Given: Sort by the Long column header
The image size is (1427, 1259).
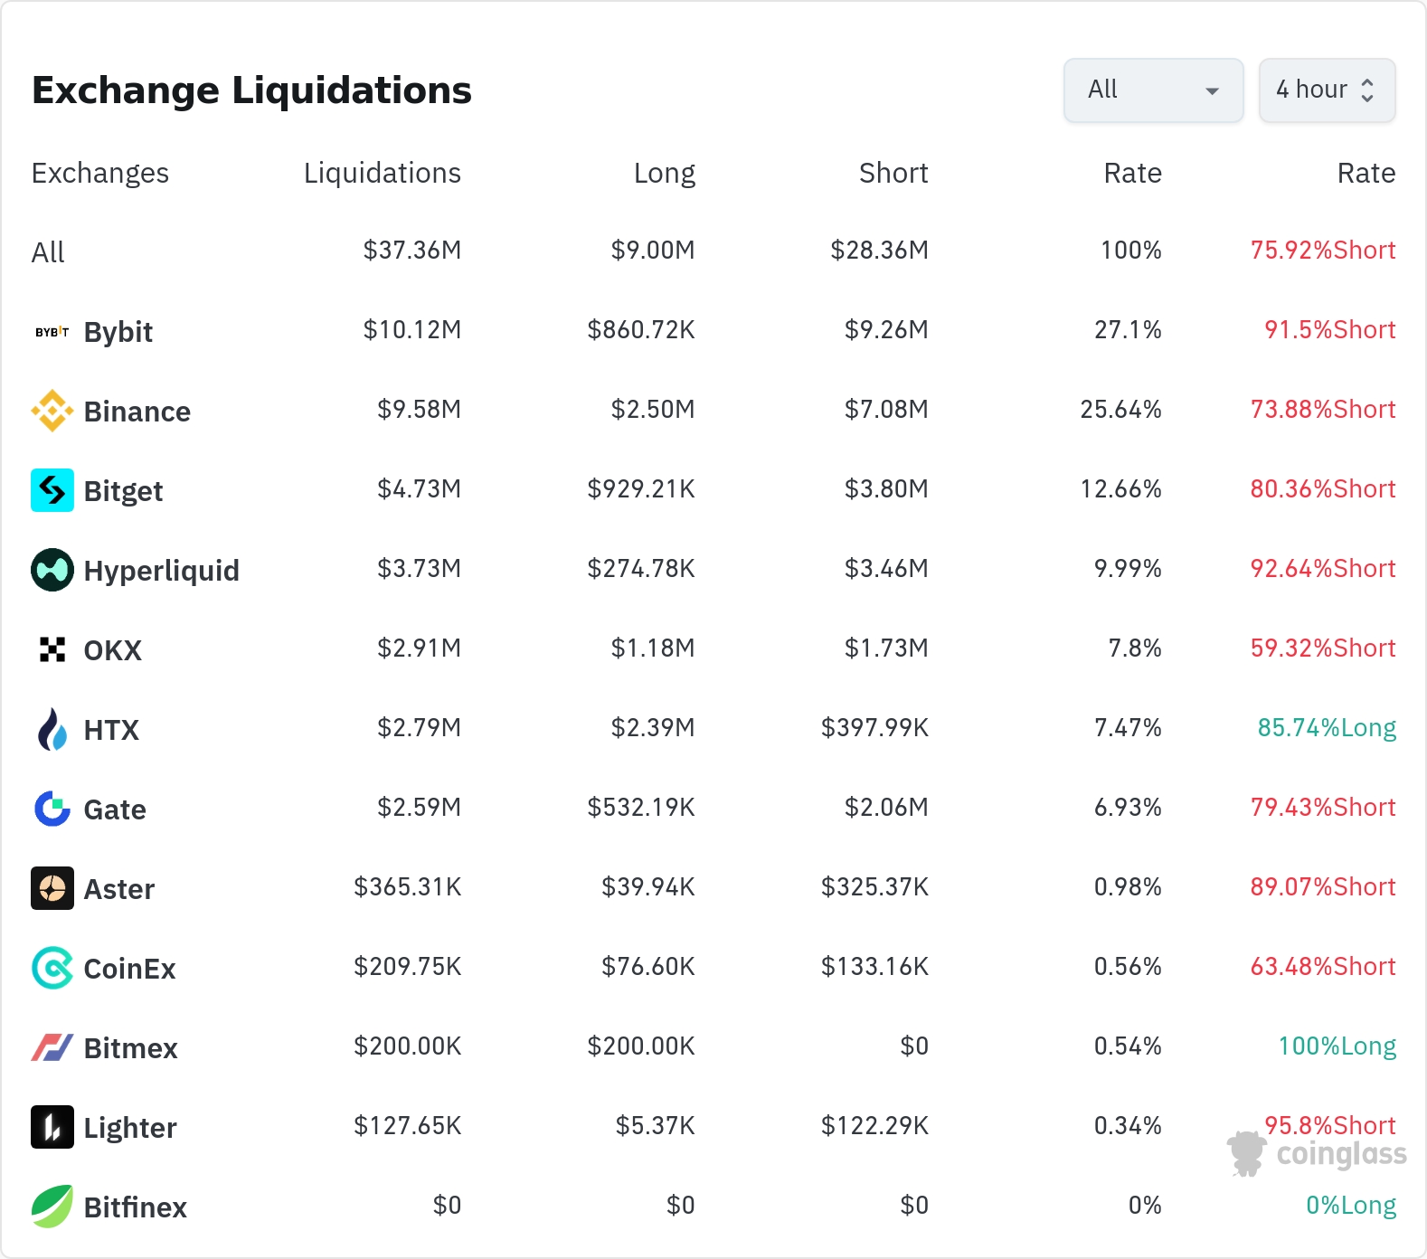Looking at the screenshot, I should point(664,173).
